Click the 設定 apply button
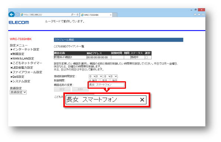 point(62,89)
